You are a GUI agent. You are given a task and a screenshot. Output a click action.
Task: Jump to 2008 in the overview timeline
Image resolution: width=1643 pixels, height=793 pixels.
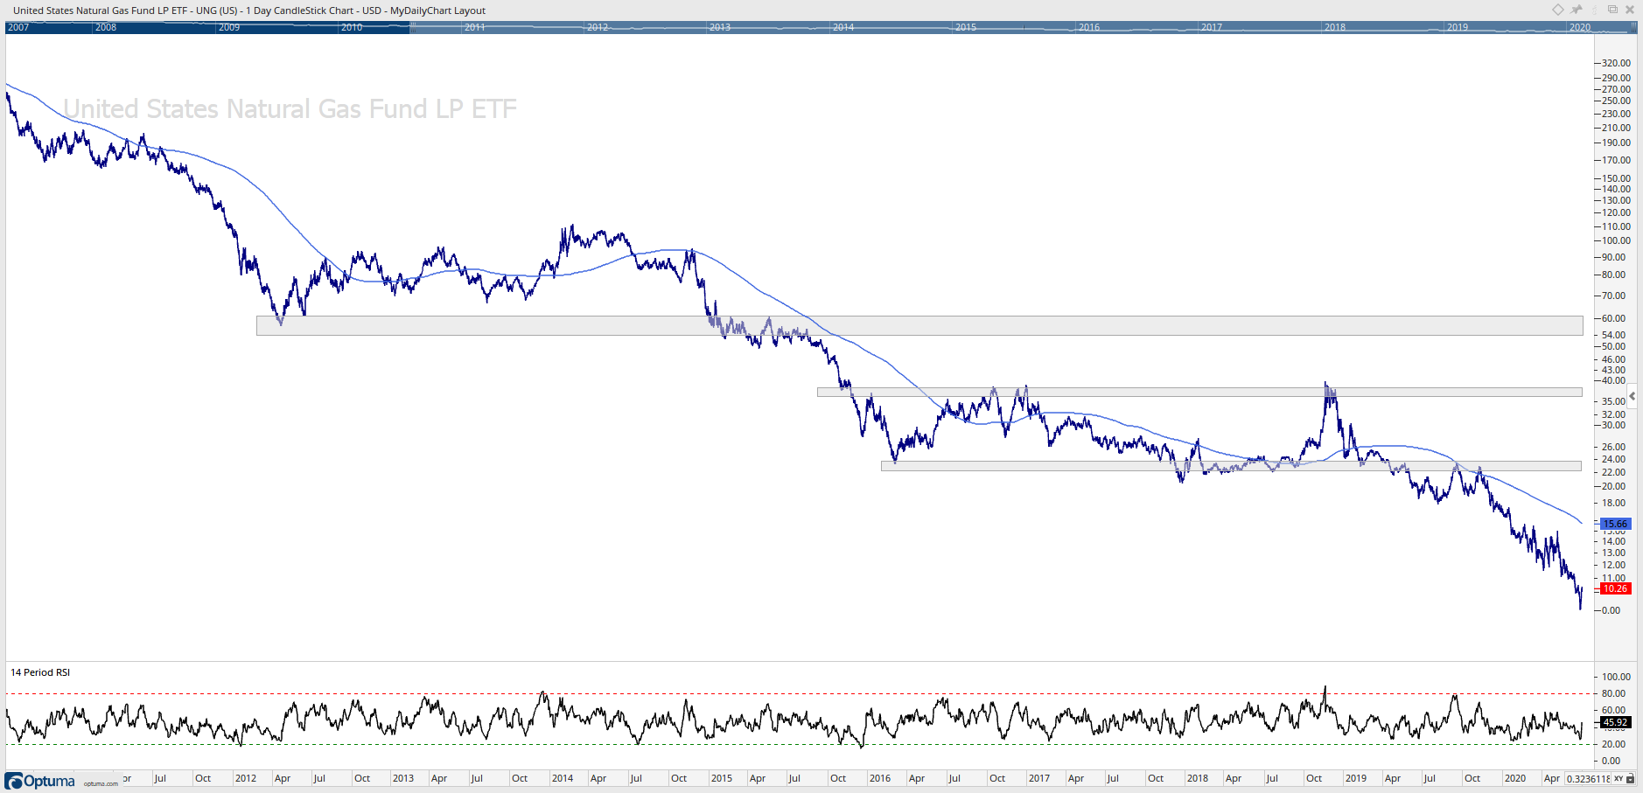[106, 27]
